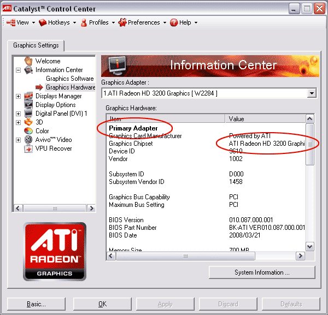Click the Vendor value 1002
The image size is (328, 315).
236,159
